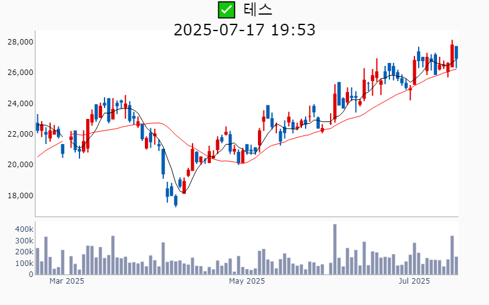489x305 pixels.
Task: Click the green checkmark icon beside 테스
Action: click(x=226, y=10)
